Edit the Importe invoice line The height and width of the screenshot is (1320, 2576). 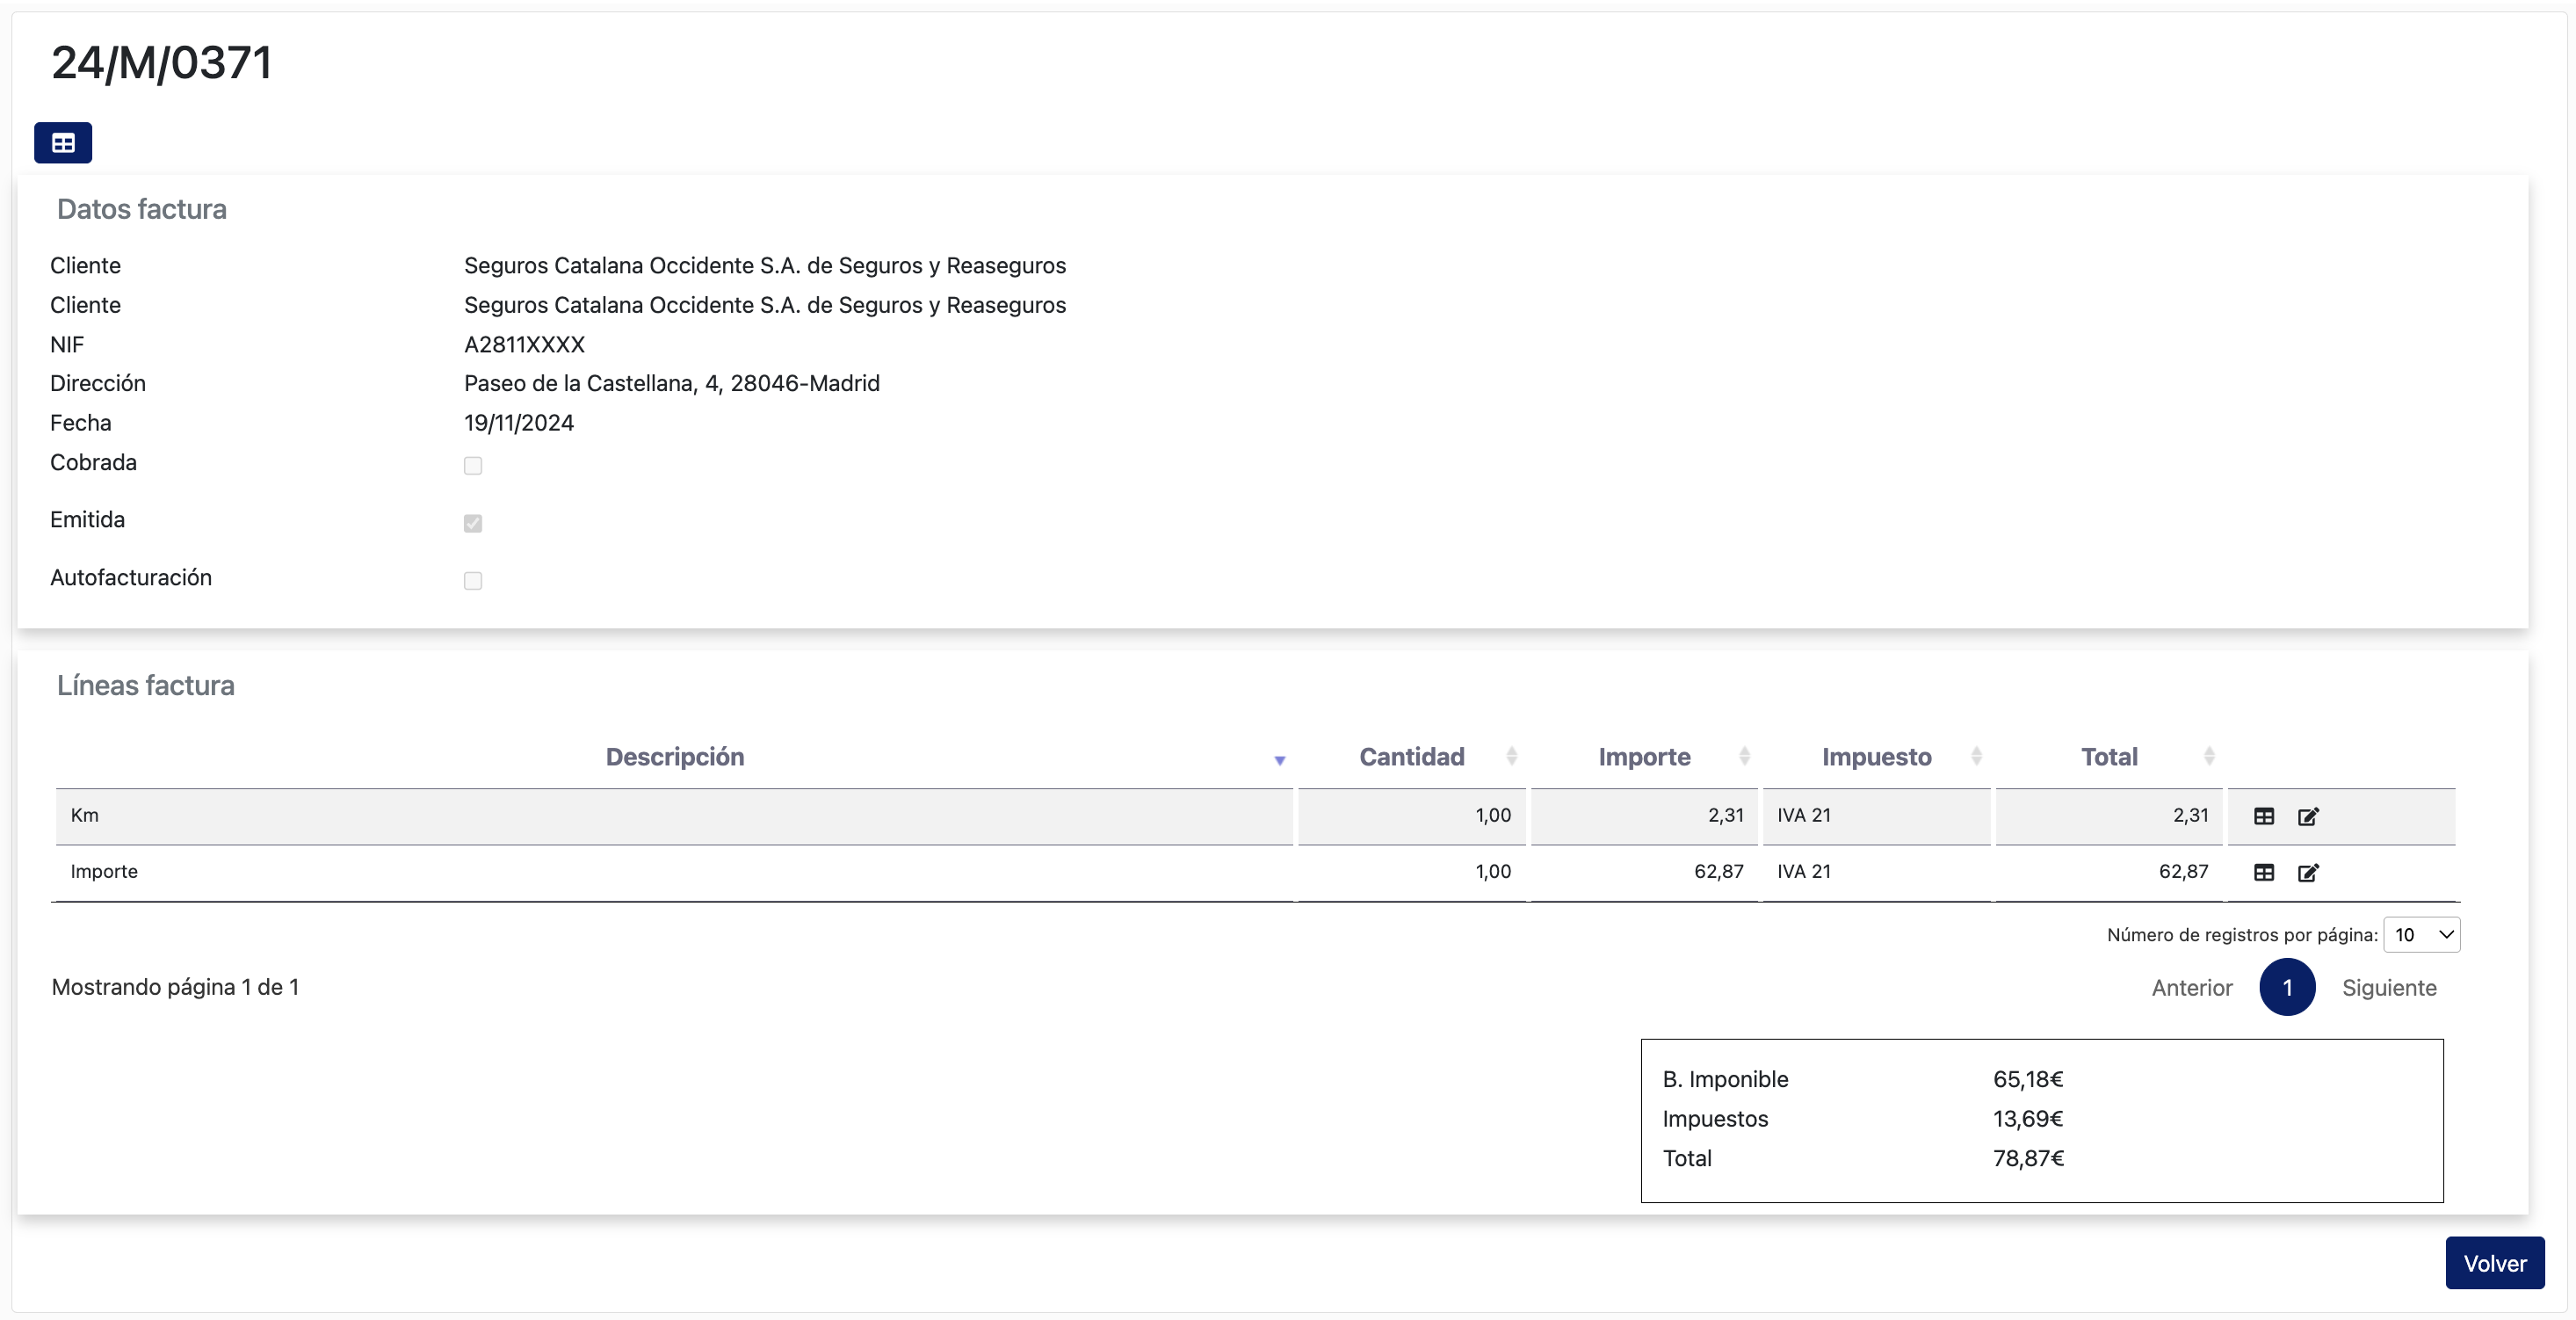click(x=2308, y=872)
